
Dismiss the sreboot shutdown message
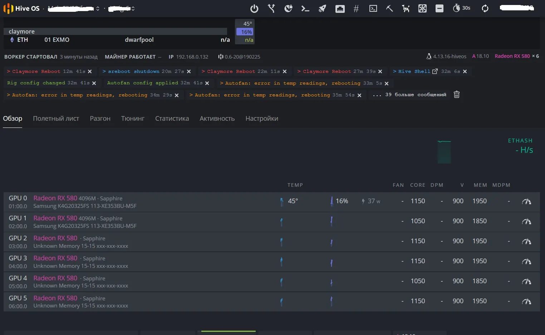pos(189,71)
